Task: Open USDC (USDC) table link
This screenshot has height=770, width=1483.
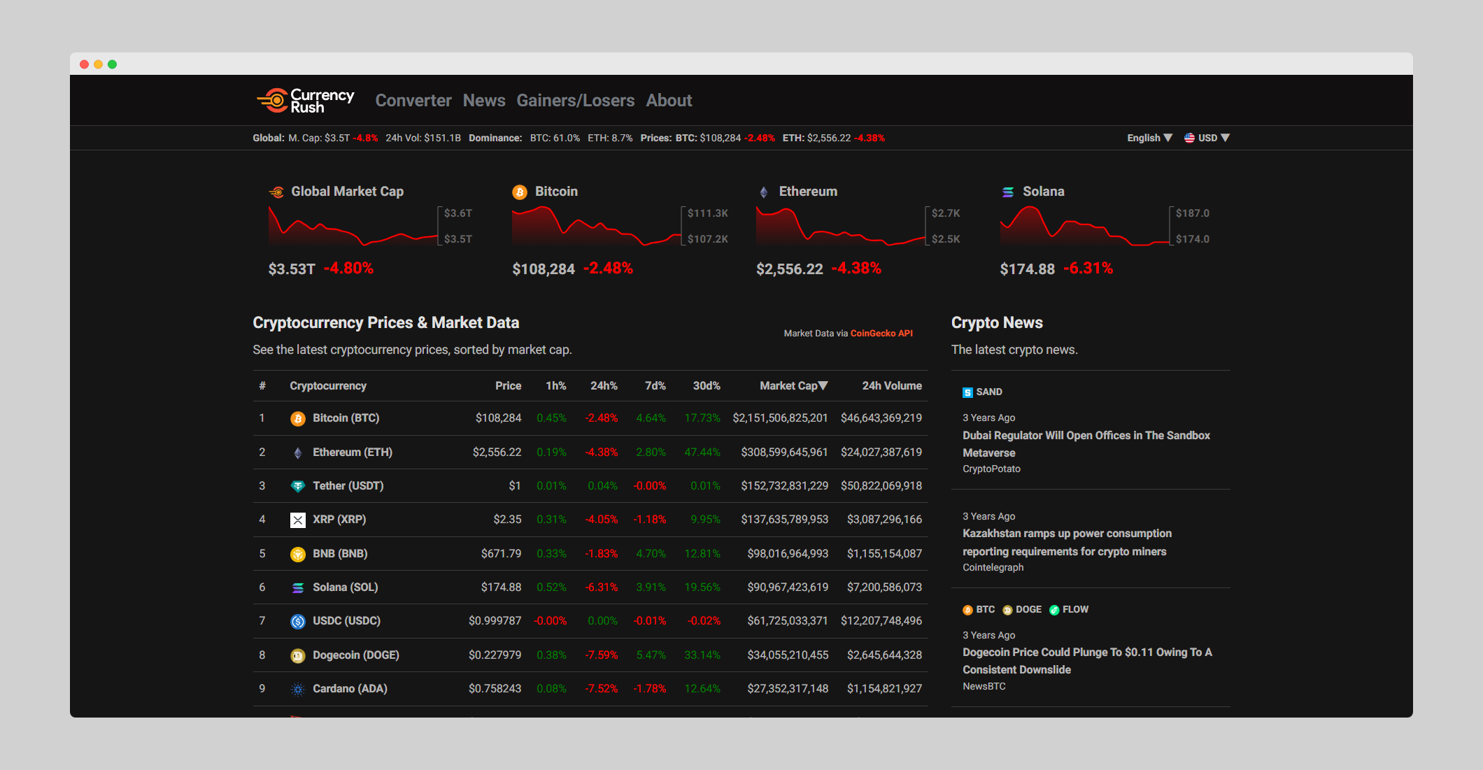Action: tap(346, 621)
